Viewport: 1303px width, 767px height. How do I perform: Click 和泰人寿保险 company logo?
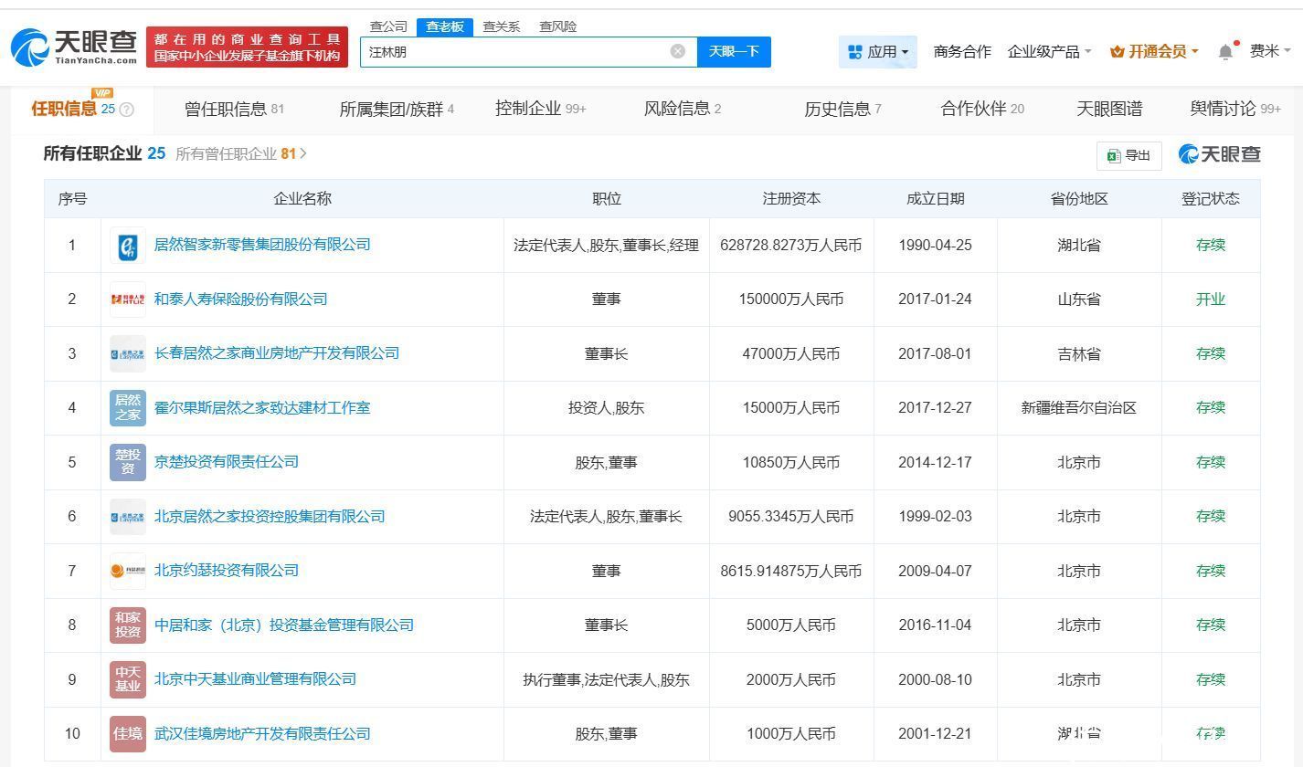(128, 299)
